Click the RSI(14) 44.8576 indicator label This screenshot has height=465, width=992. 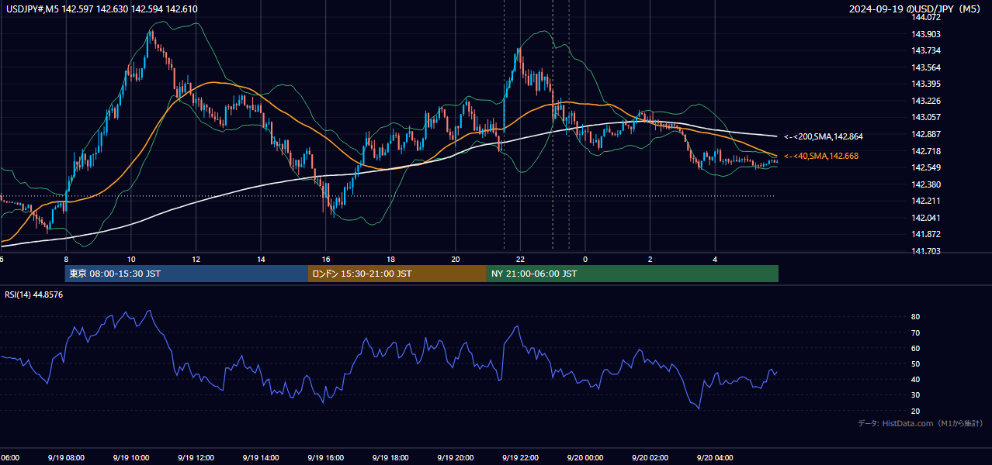[34, 294]
